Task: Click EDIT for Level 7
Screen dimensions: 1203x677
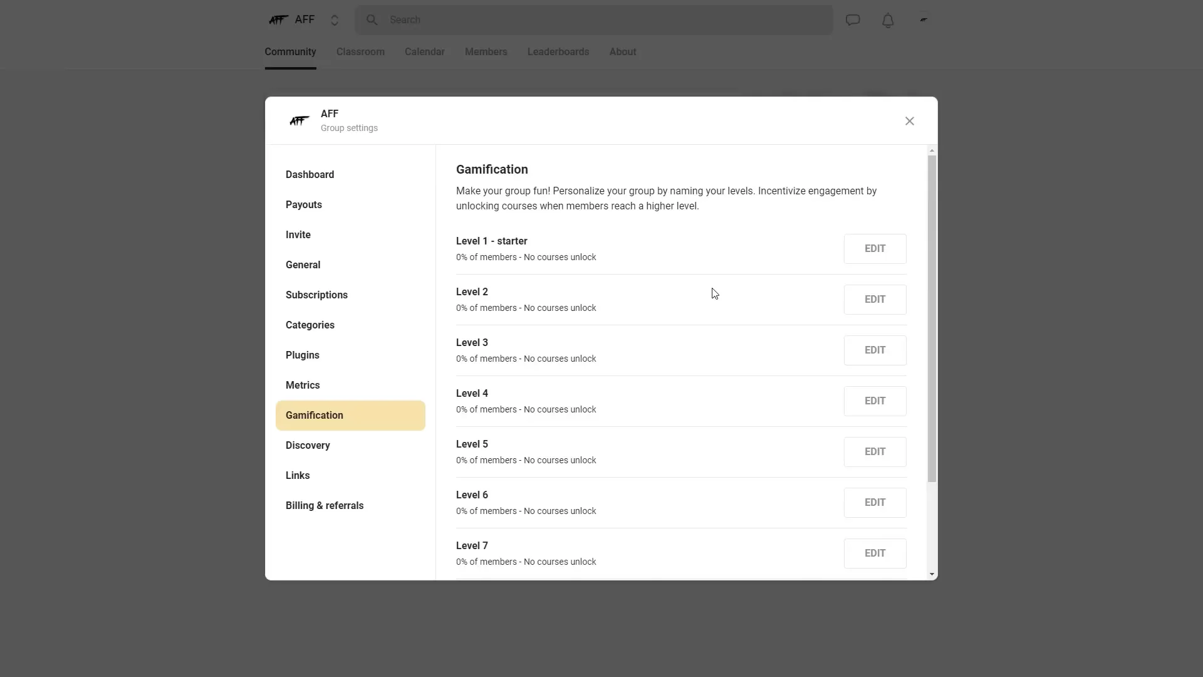Action: click(875, 554)
